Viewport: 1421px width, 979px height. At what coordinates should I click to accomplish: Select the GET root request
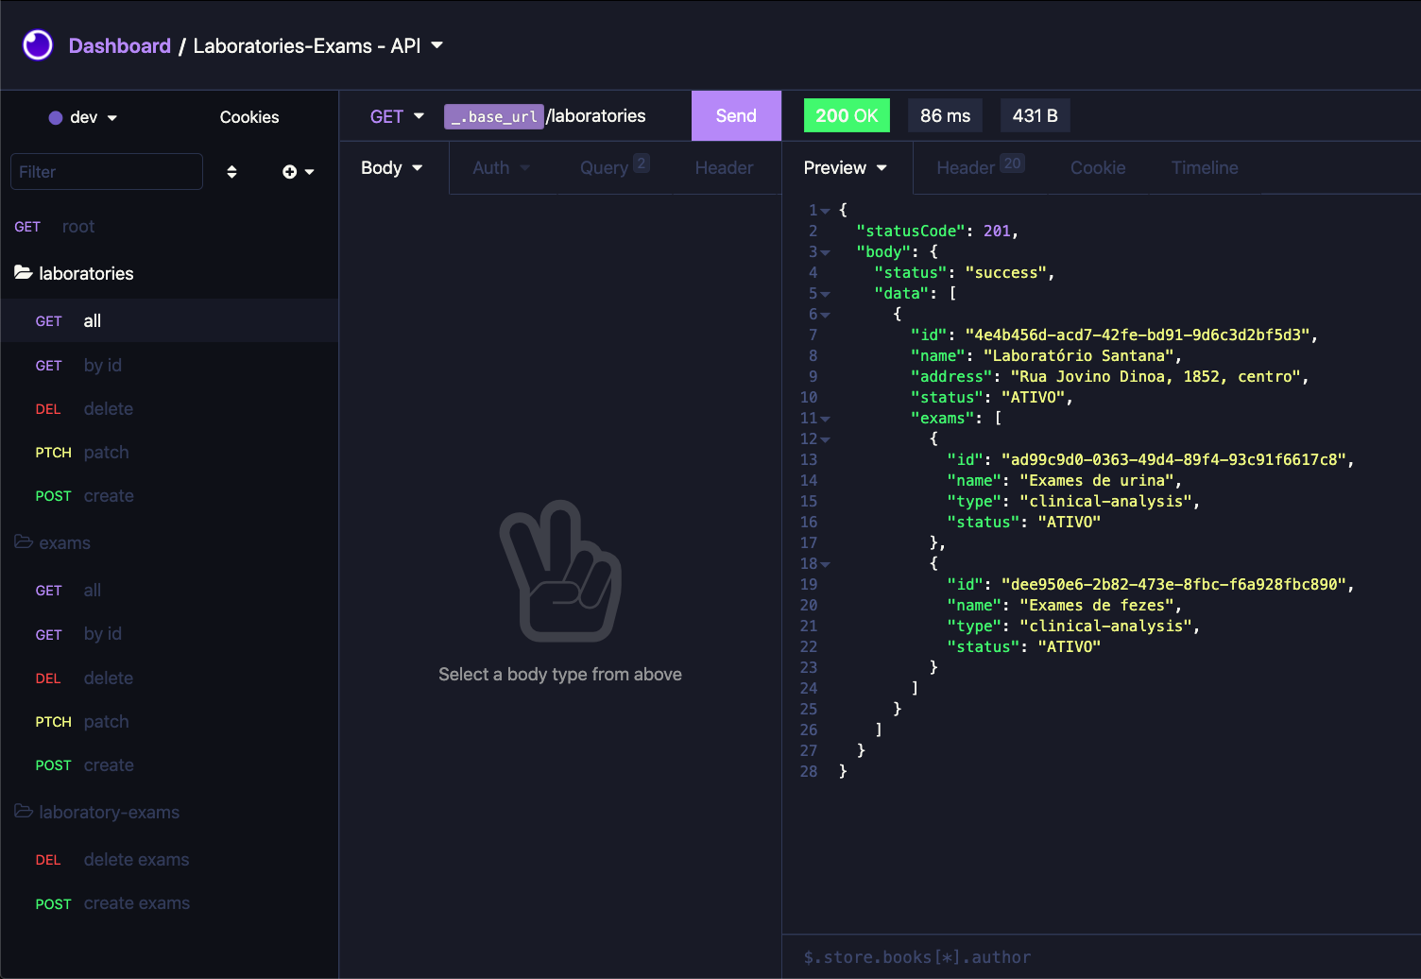tap(170, 227)
